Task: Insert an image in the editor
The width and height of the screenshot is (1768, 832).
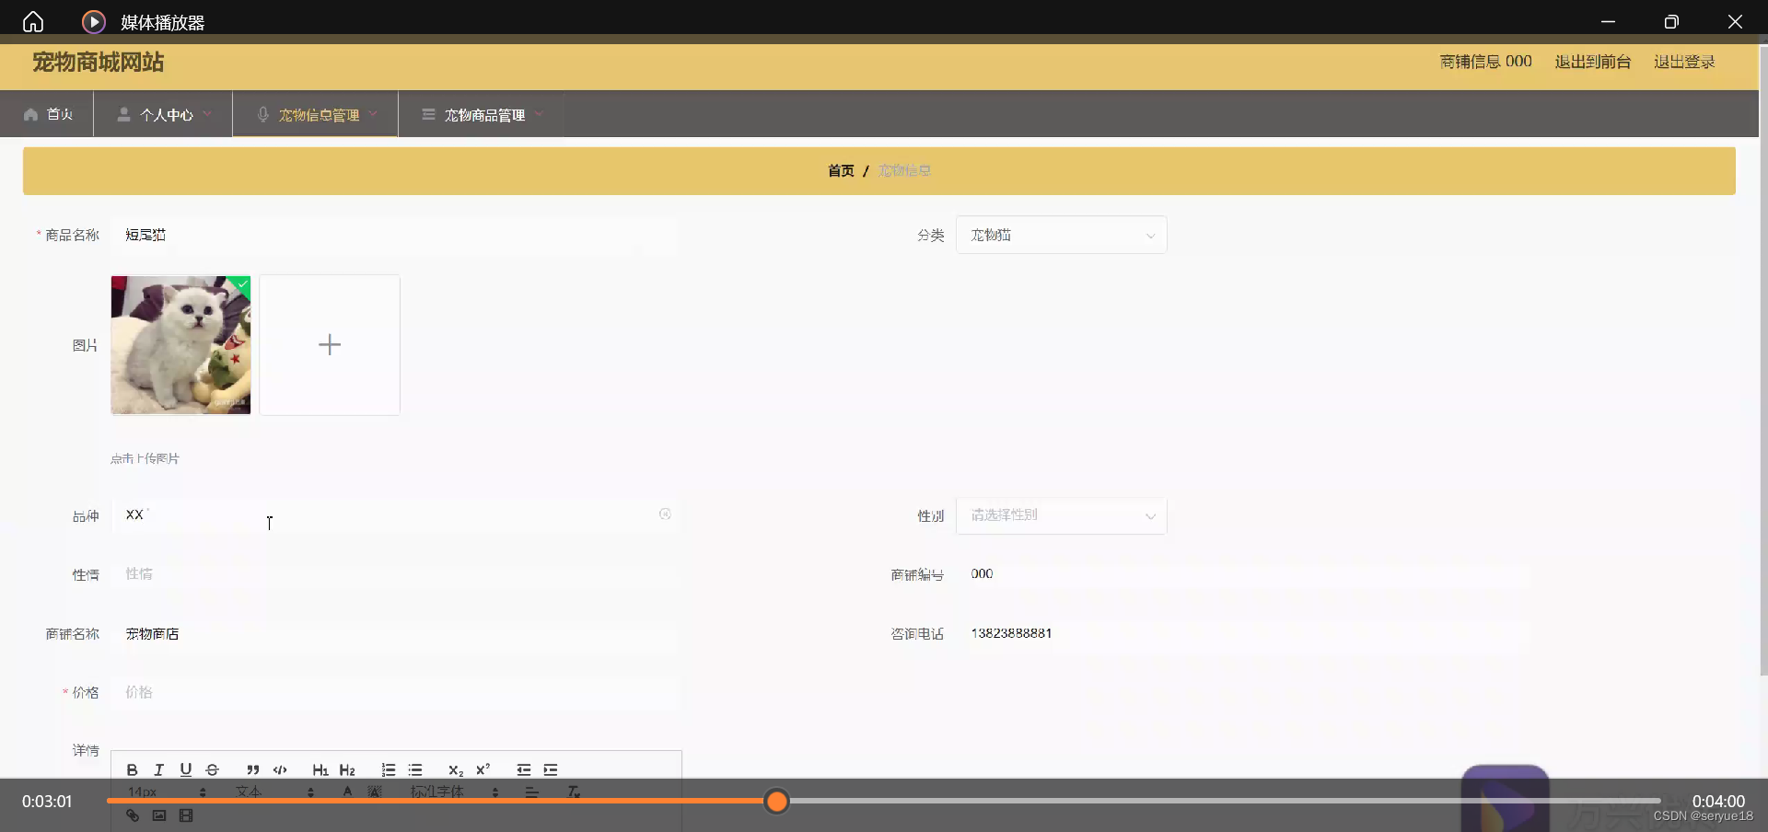Action: pyautogui.click(x=158, y=815)
